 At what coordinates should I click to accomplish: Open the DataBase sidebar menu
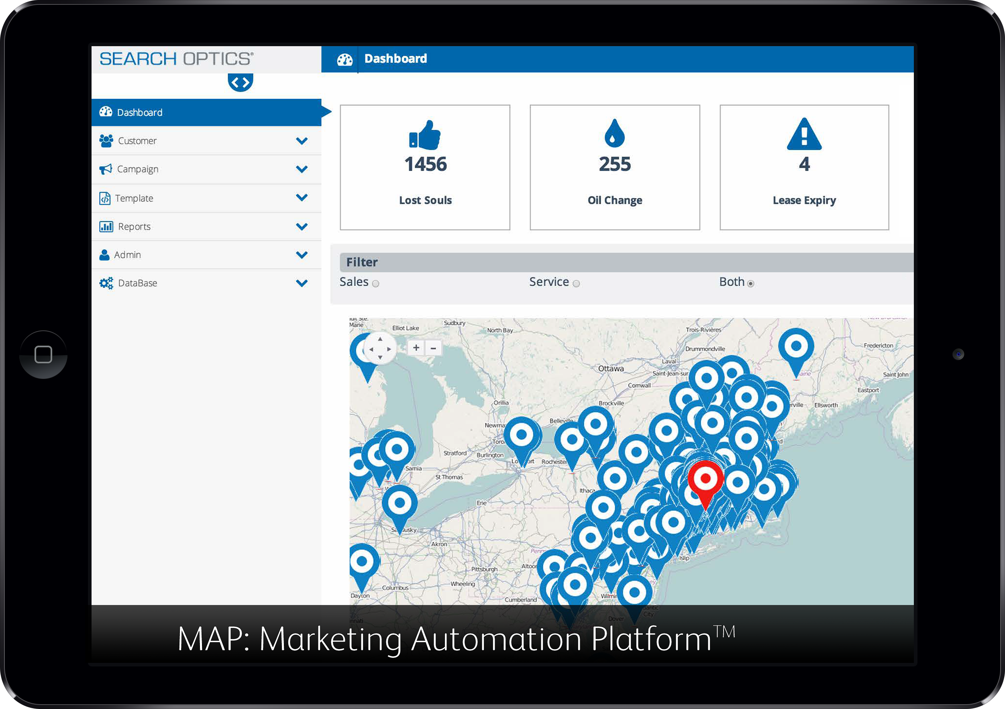click(206, 283)
